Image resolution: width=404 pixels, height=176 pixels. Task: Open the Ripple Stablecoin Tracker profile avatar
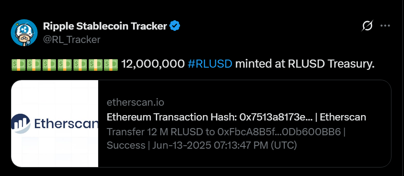24,33
